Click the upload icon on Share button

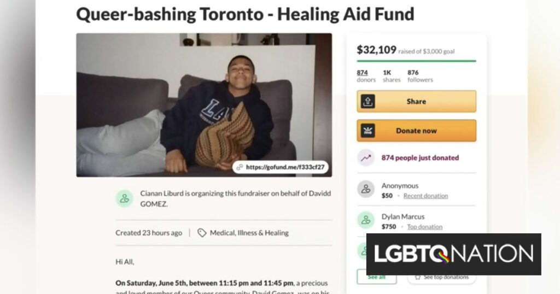click(367, 102)
